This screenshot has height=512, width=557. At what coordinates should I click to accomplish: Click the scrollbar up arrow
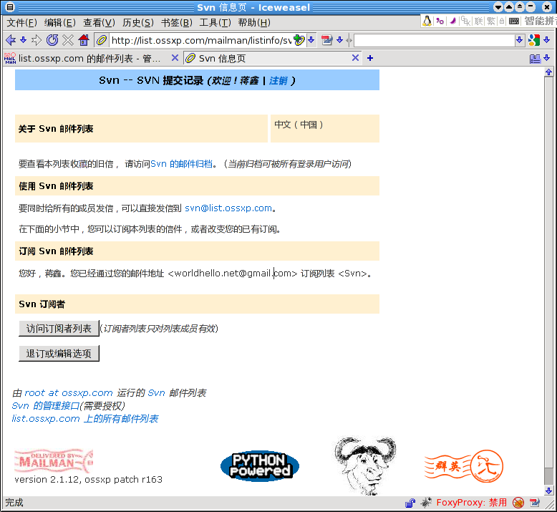click(549, 72)
